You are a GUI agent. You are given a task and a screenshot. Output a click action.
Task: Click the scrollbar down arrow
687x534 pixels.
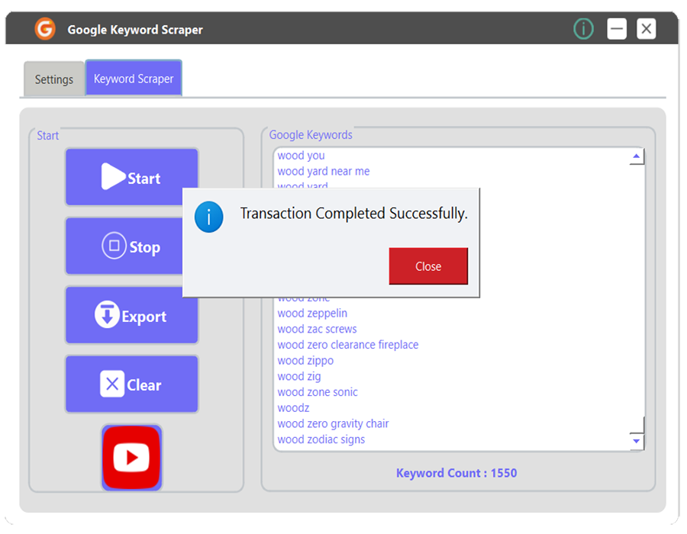coord(636,440)
